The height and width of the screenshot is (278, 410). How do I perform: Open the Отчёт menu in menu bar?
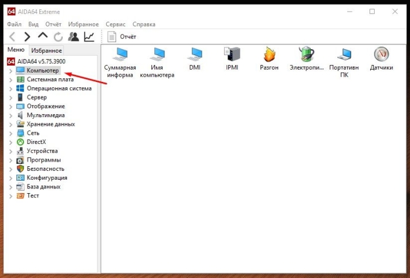pos(53,24)
